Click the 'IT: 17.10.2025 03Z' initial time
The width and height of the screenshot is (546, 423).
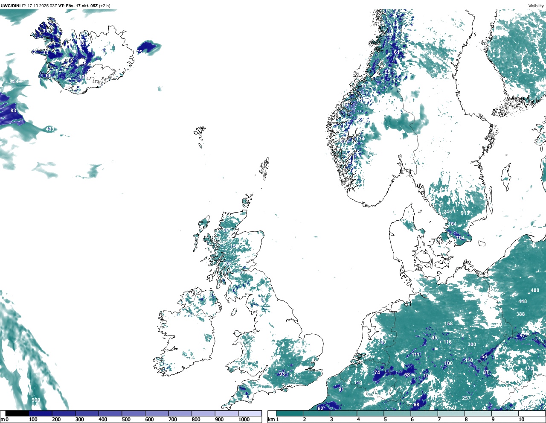coord(39,6)
